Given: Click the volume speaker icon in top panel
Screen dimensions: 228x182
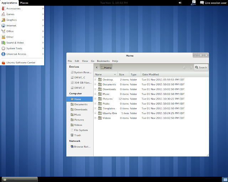Looking at the screenshot, I should point(180,3).
